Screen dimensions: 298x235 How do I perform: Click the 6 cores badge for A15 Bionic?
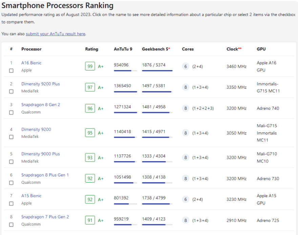click(x=186, y=199)
